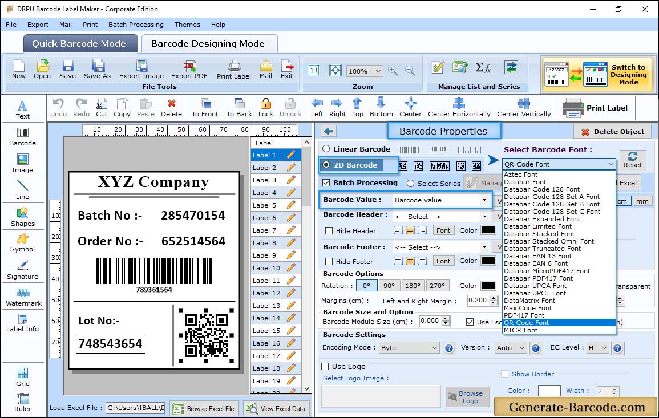The height and width of the screenshot is (418, 659).
Task: Expand the Barcode Value dropdown
Action: tap(484, 200)
